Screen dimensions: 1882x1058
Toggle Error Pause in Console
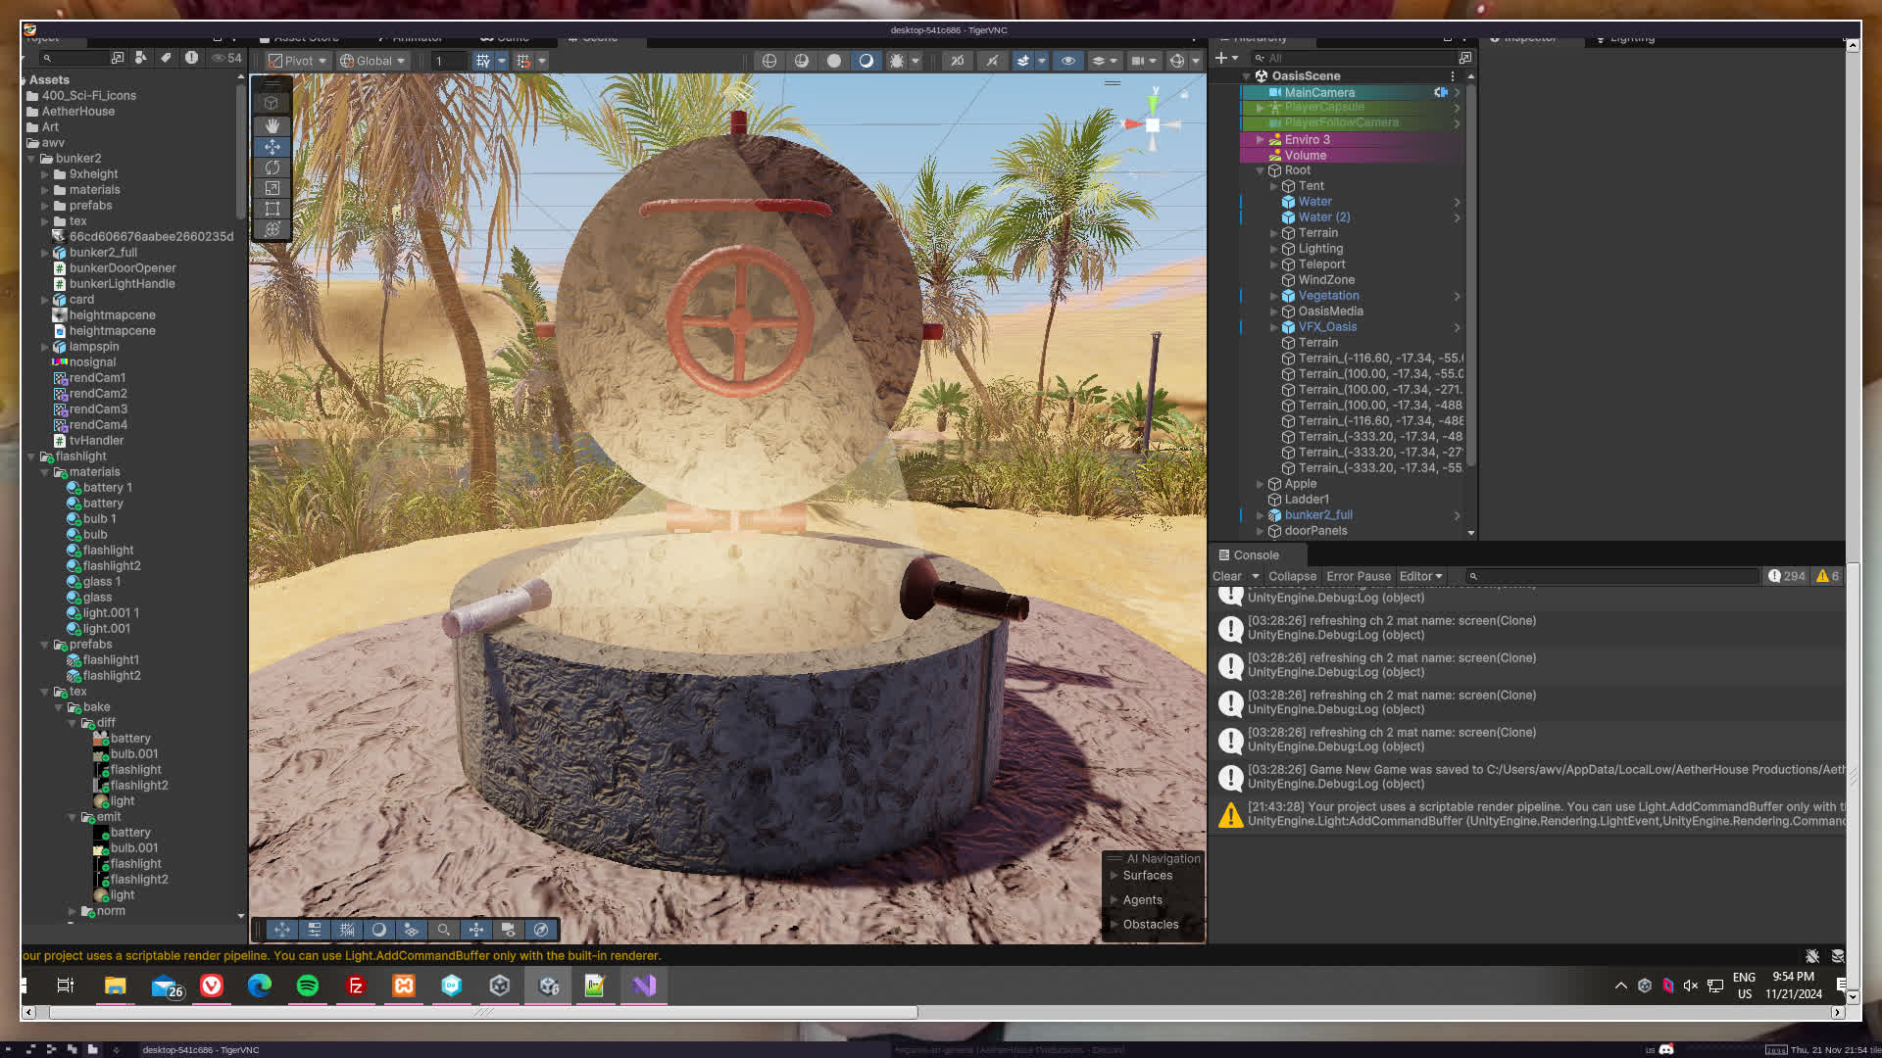[x=1358, y=576]
